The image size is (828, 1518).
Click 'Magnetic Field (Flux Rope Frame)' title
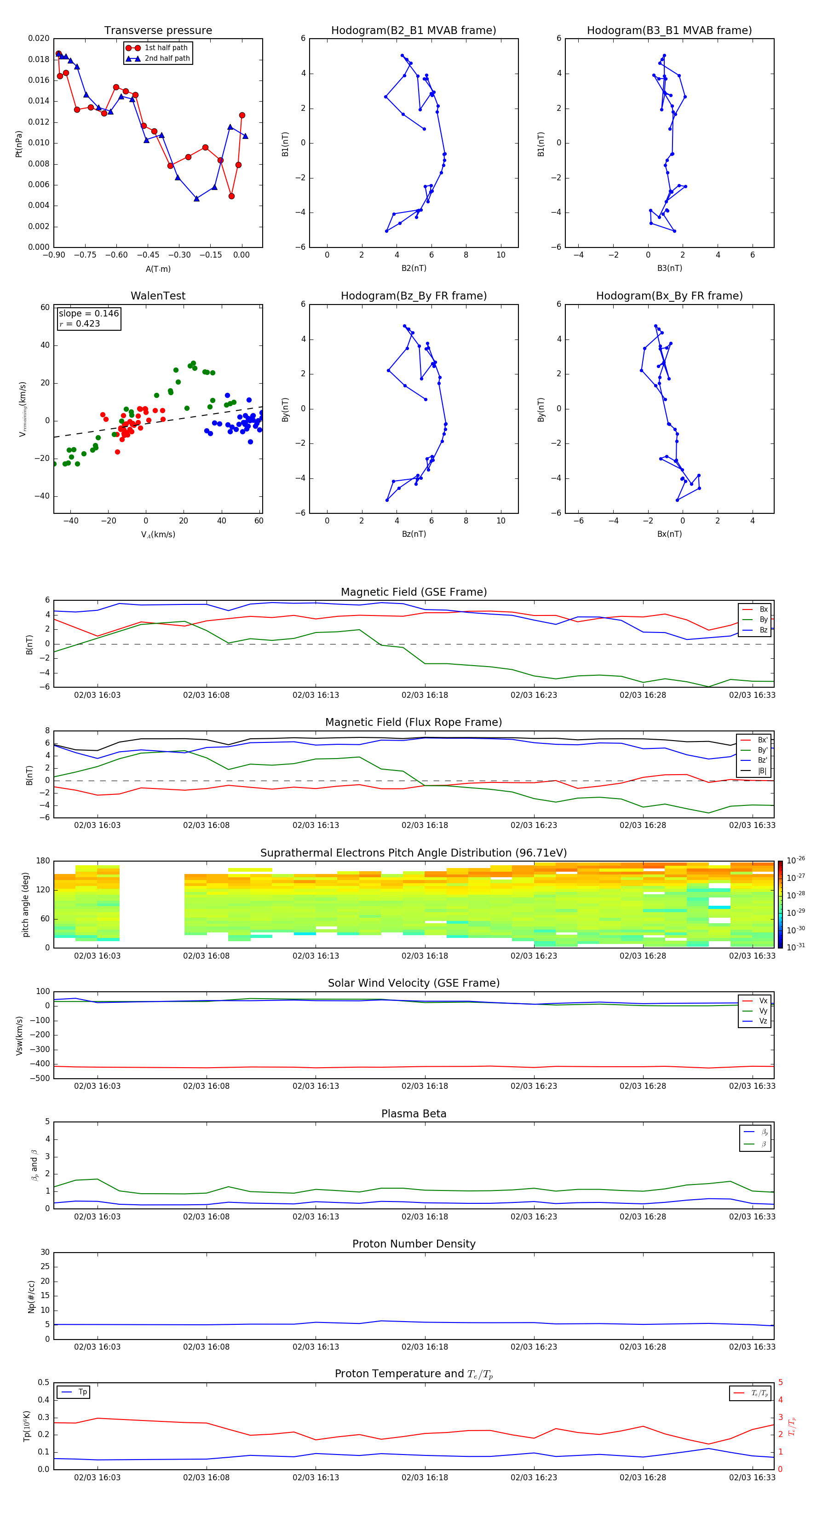coord(414,723)
